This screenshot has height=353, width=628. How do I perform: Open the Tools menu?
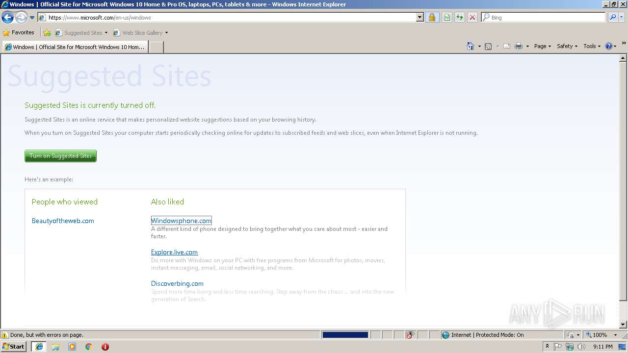coord(592,46)
